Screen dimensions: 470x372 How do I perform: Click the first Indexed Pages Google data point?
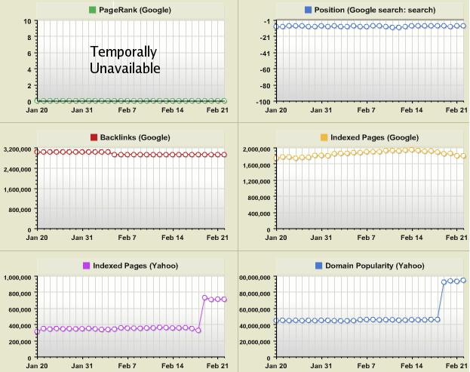click(276, 158)
